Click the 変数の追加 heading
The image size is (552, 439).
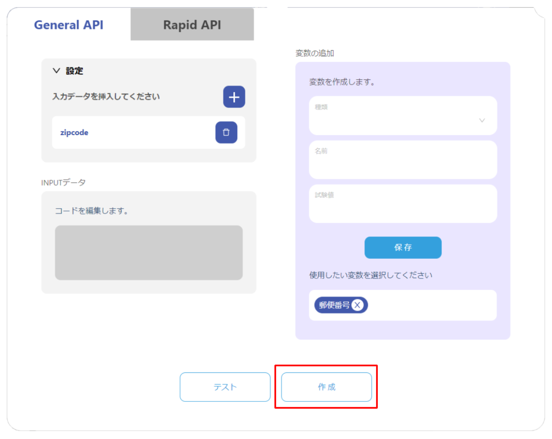[315, 53]
